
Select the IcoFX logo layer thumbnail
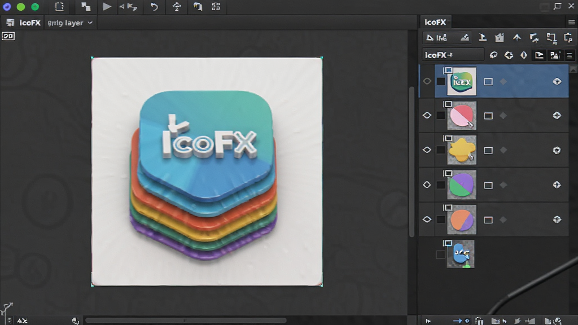(x=462, y=81)
